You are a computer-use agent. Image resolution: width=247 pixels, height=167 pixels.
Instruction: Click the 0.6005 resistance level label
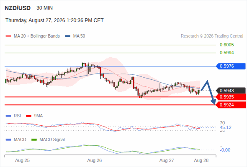coord(226,45)
